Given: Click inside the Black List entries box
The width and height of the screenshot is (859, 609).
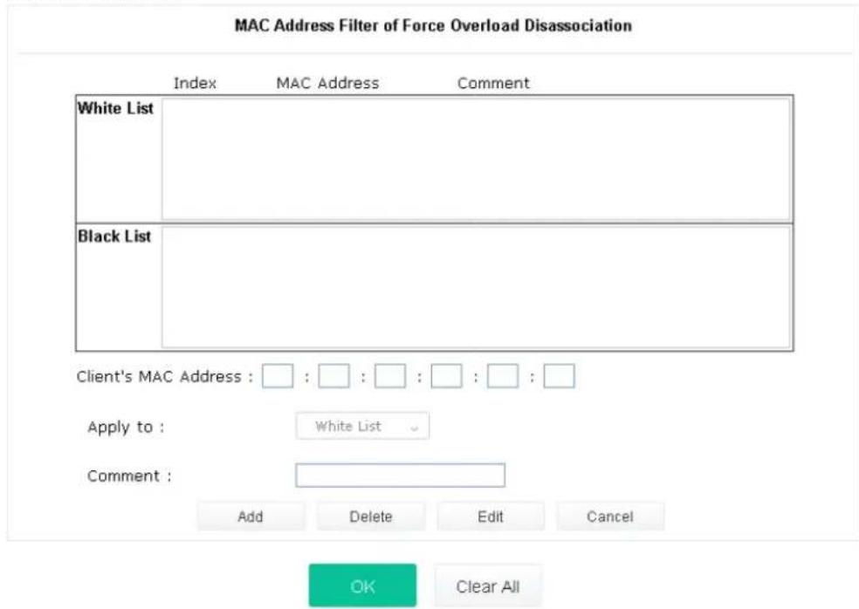Looking at the screenshot, I should (476, 287).
